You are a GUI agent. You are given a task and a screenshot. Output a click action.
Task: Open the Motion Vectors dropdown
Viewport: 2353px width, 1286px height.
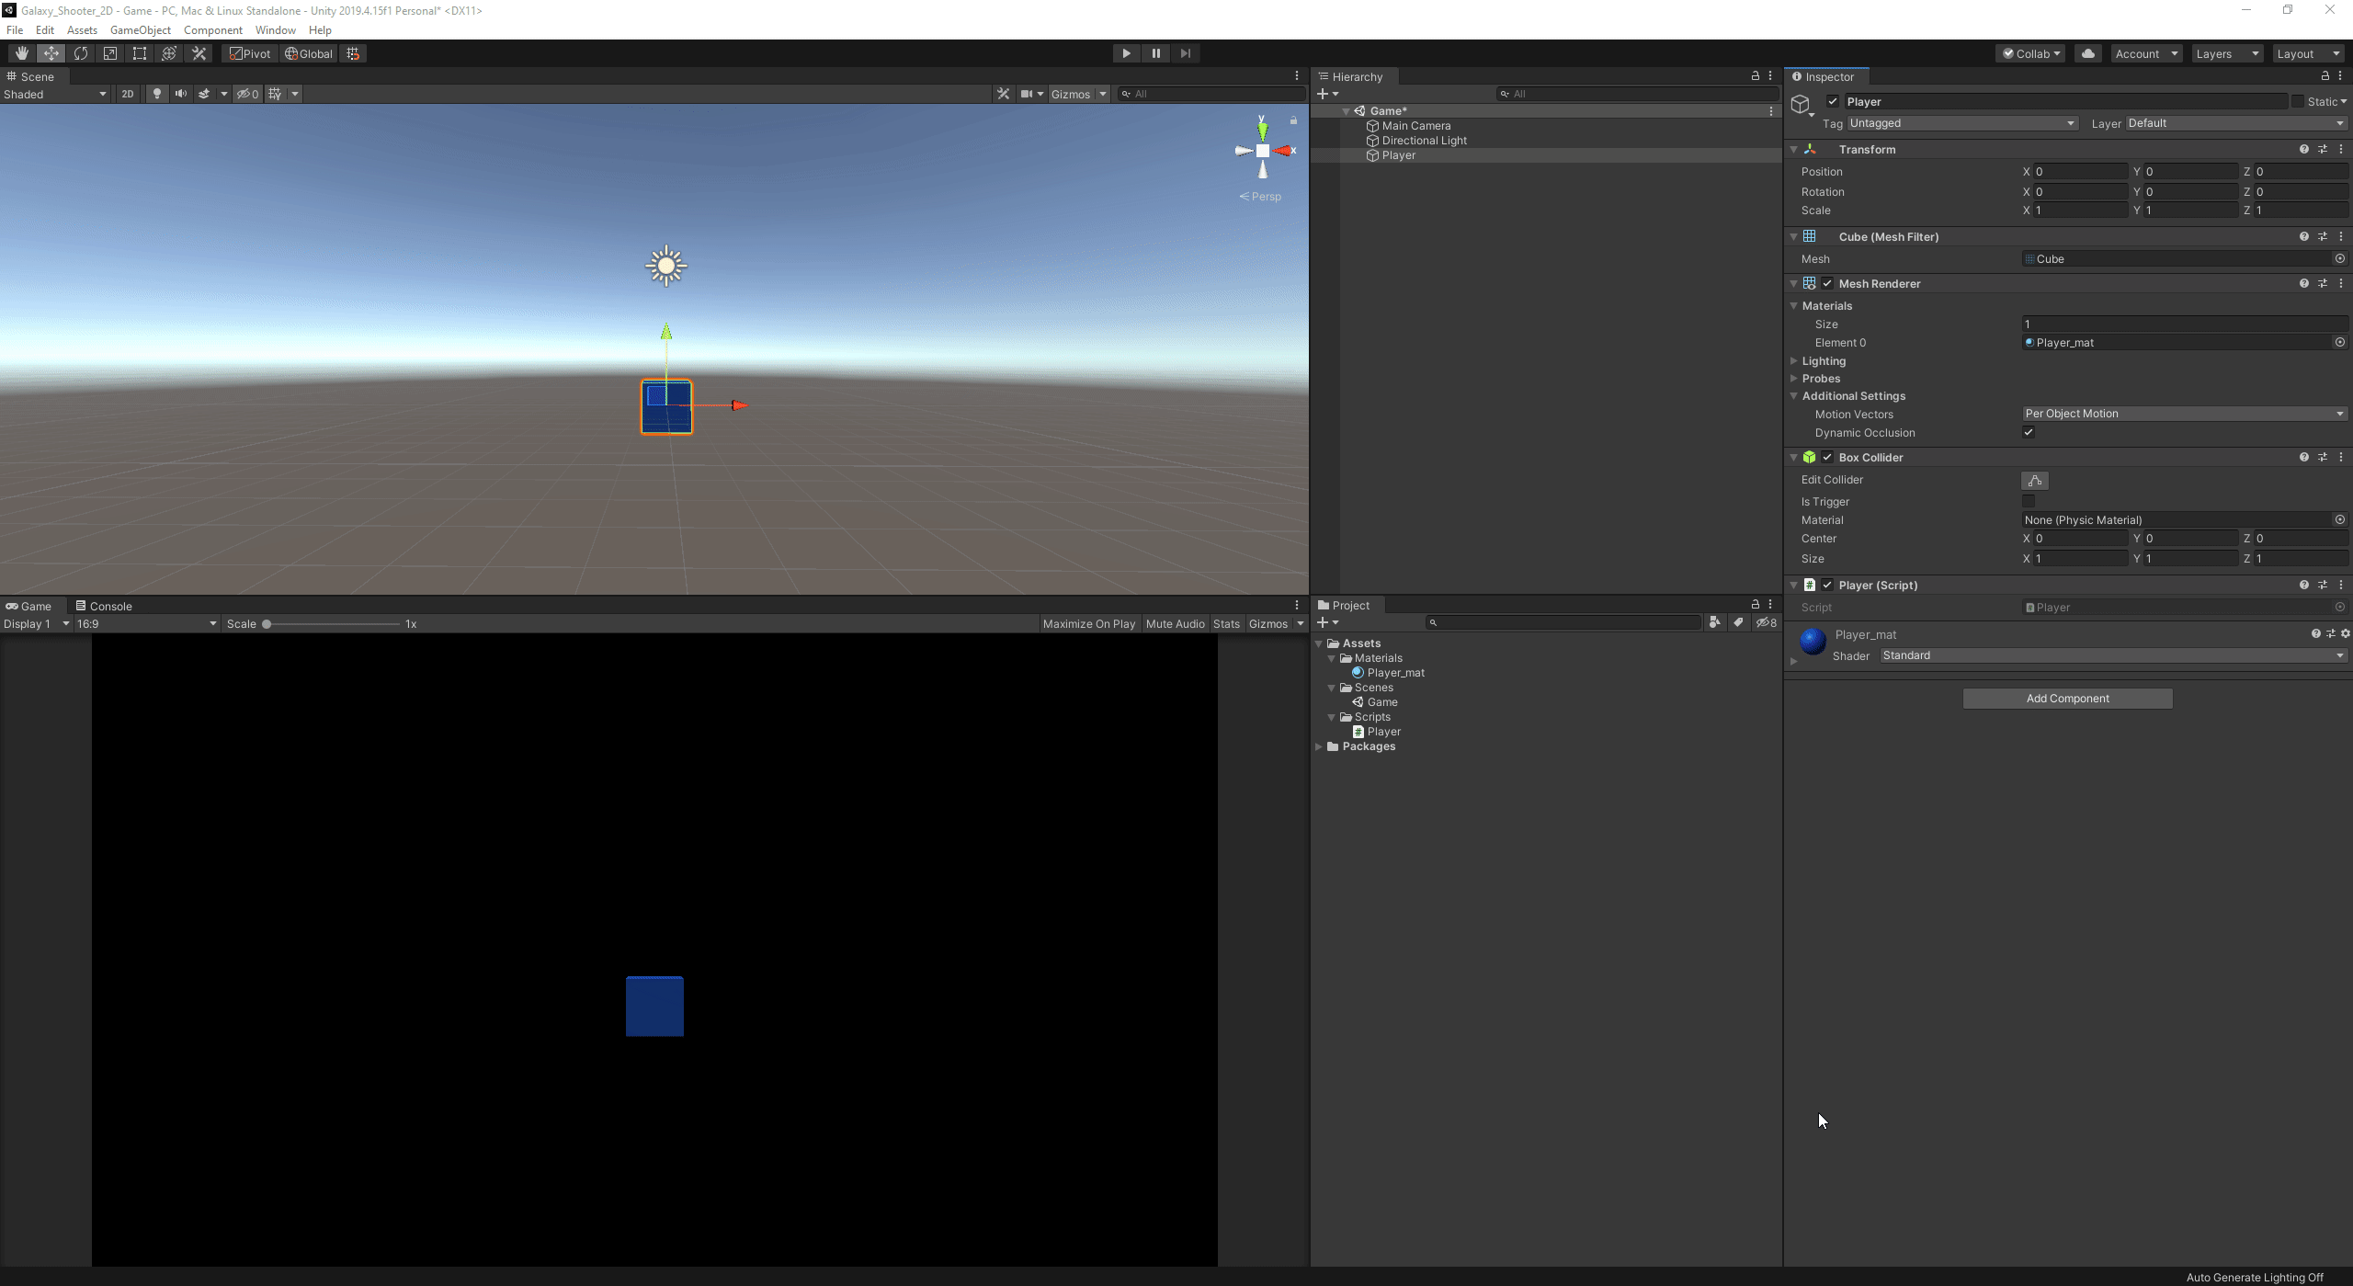pos(2183,415)
